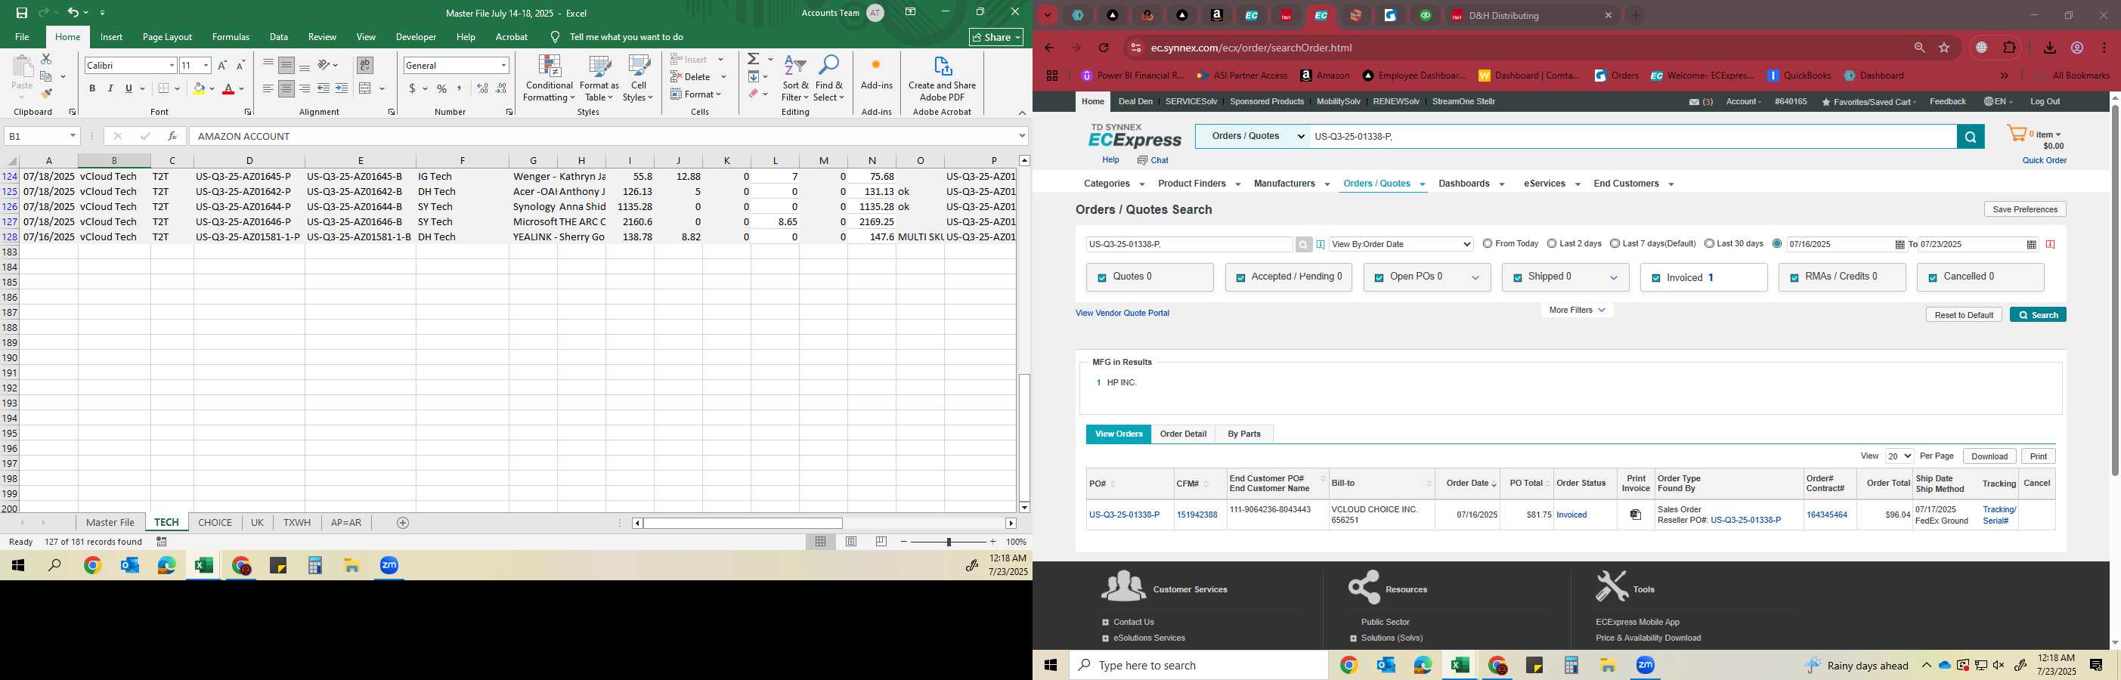Select the Last 30 days radio button

[x=1709, y=244]
